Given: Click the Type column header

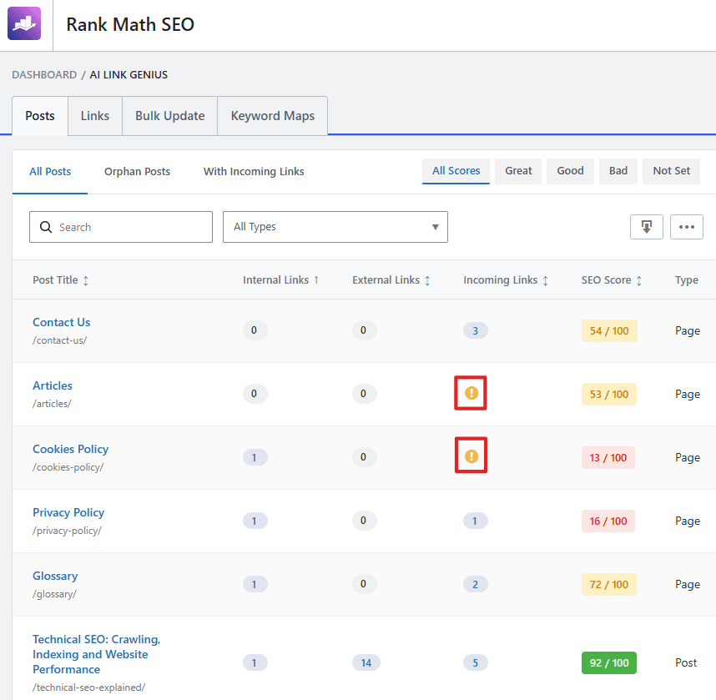Looking at the screenshot, I should tap(687, 279).
